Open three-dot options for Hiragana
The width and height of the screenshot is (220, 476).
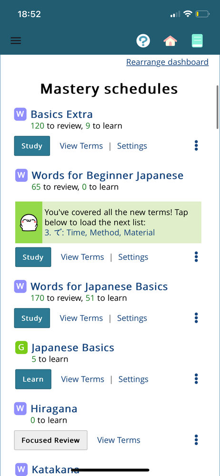click(x=196, y=440)
